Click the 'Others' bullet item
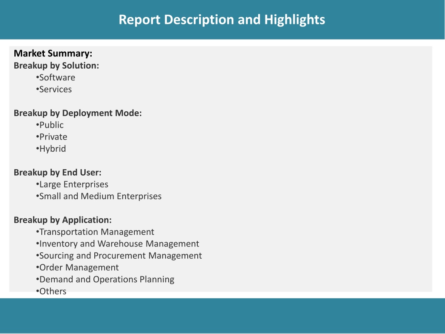This screenshot has width=445, height=334. point(51,291)
